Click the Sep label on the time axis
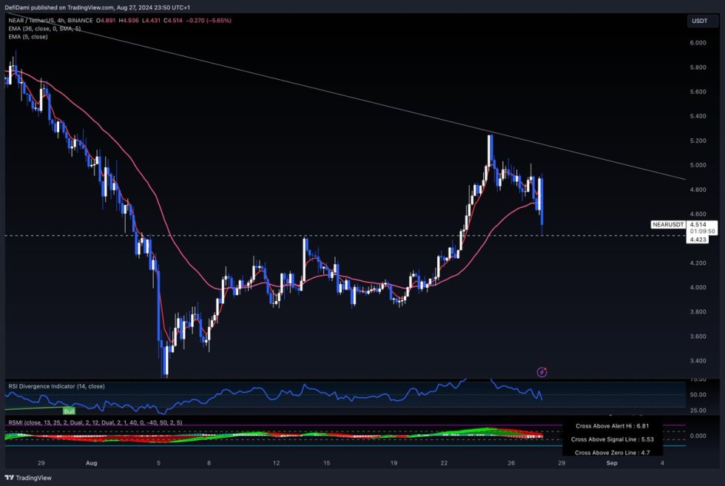 [611, 462]
